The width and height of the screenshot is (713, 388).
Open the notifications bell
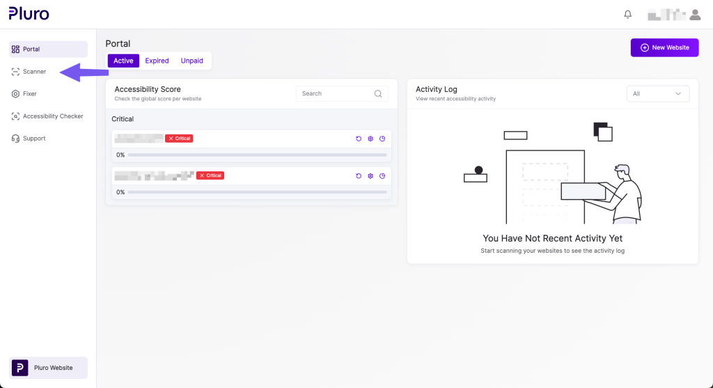click(x=628, y=14)
